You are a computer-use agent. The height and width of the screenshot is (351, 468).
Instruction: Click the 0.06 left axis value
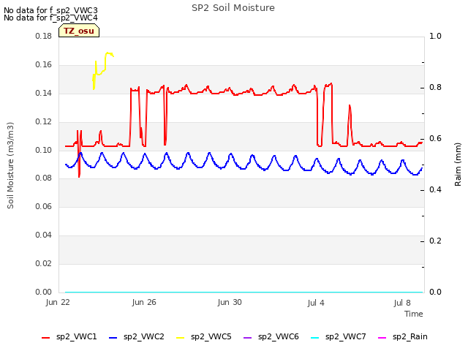coord(44,206)
